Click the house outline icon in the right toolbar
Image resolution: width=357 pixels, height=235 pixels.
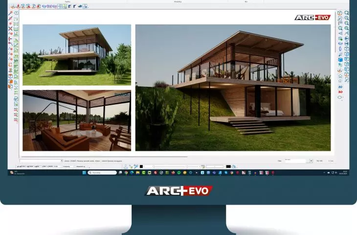340,76
